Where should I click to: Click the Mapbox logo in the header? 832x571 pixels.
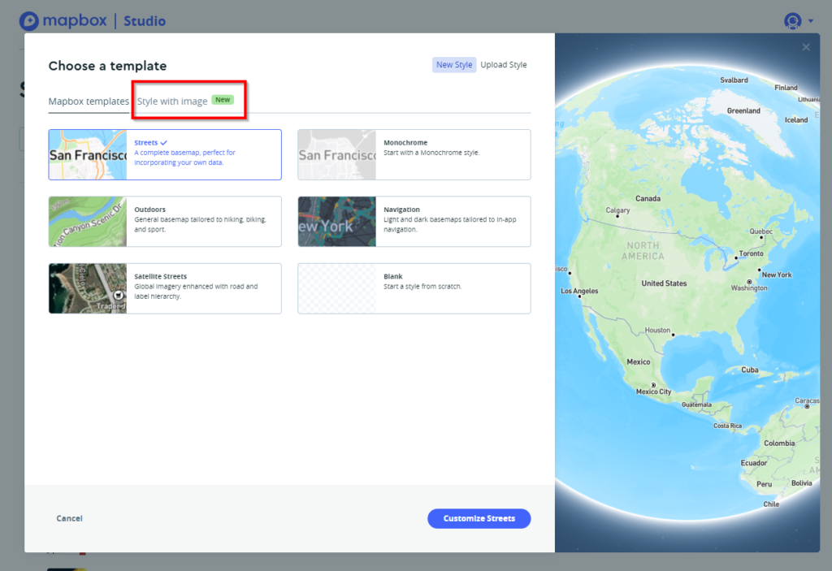coord(63,20)
